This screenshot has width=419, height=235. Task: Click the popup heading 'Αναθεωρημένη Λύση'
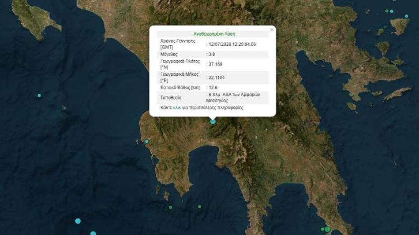pos(214,34)
